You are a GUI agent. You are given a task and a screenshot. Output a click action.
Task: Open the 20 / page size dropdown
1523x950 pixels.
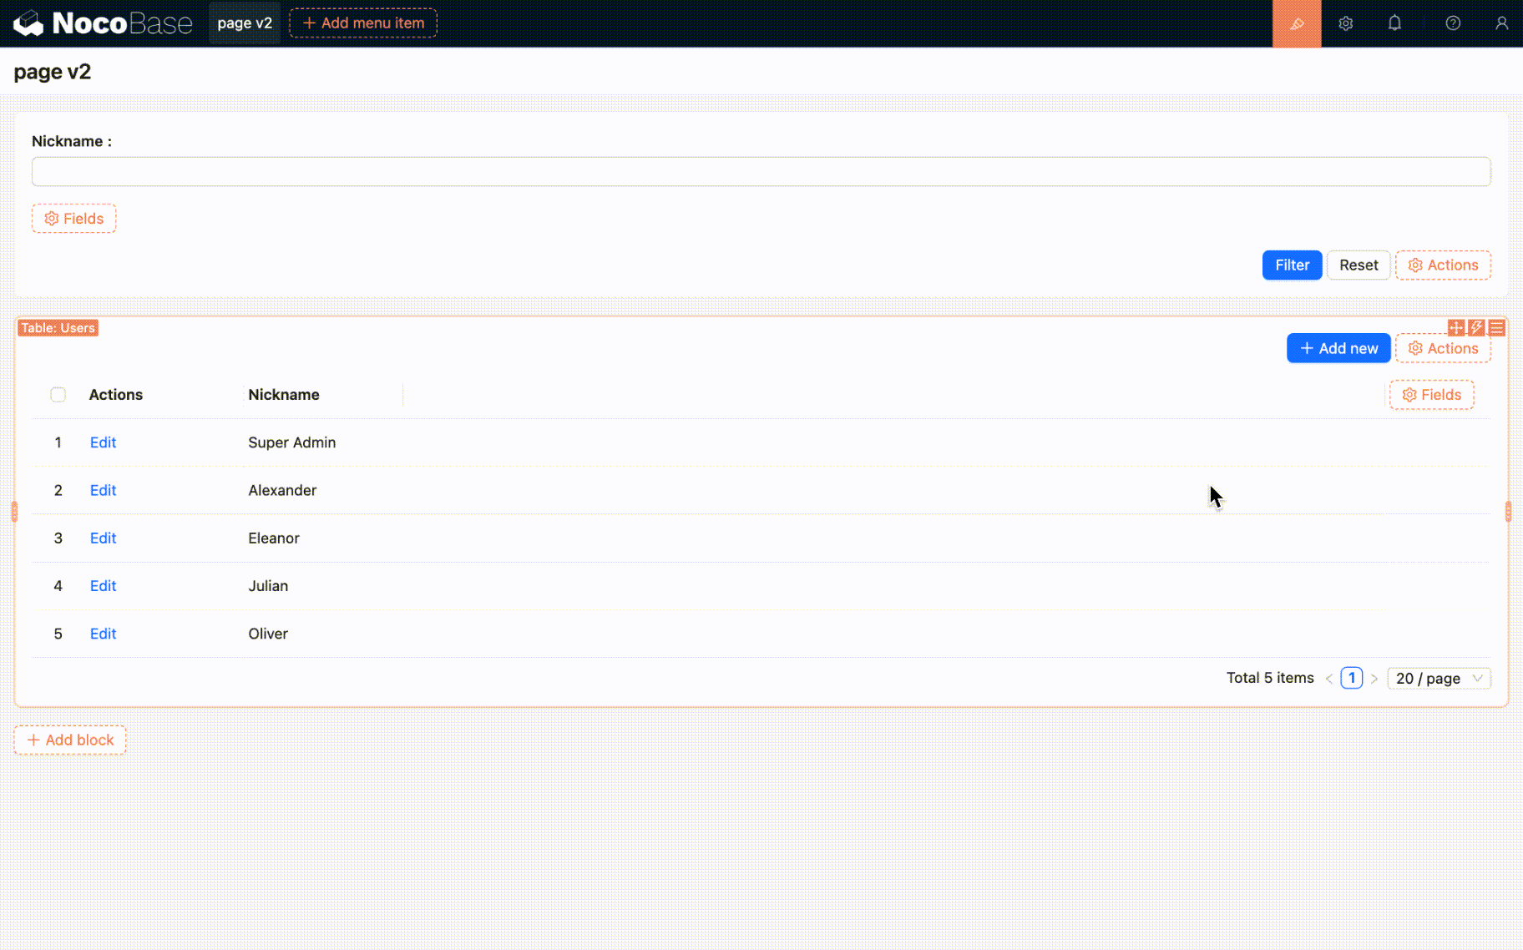[1438, 679]
